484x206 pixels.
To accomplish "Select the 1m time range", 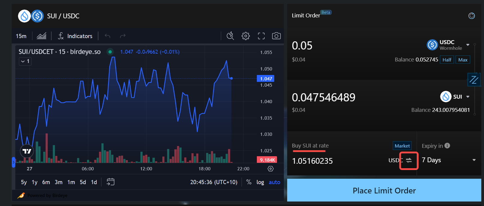I will point(71,182).
